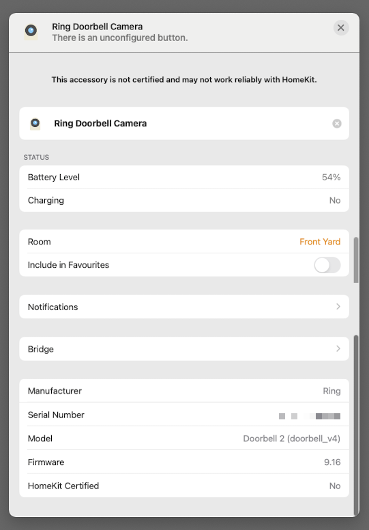
Task: Edit the Ring Doorbell Camera name field
Action: (184, 124)
